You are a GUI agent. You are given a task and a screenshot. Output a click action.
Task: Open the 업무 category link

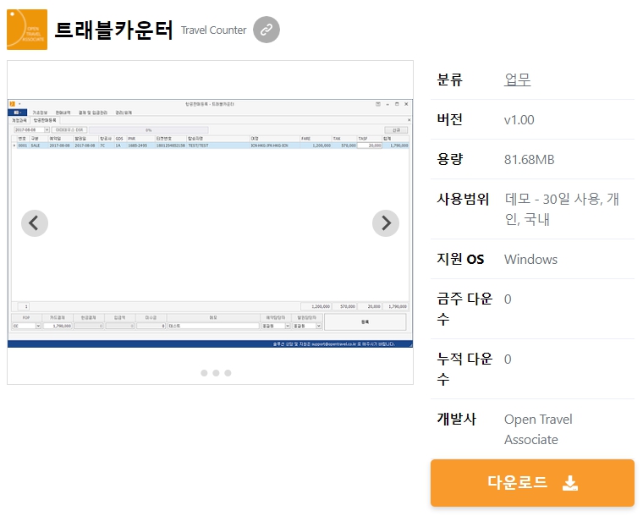coord(518,80)
